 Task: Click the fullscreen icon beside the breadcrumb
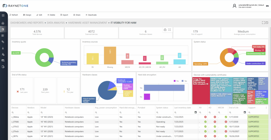pos(263,23)
